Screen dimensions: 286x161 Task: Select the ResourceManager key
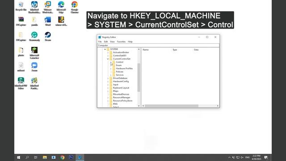(122, 97)
